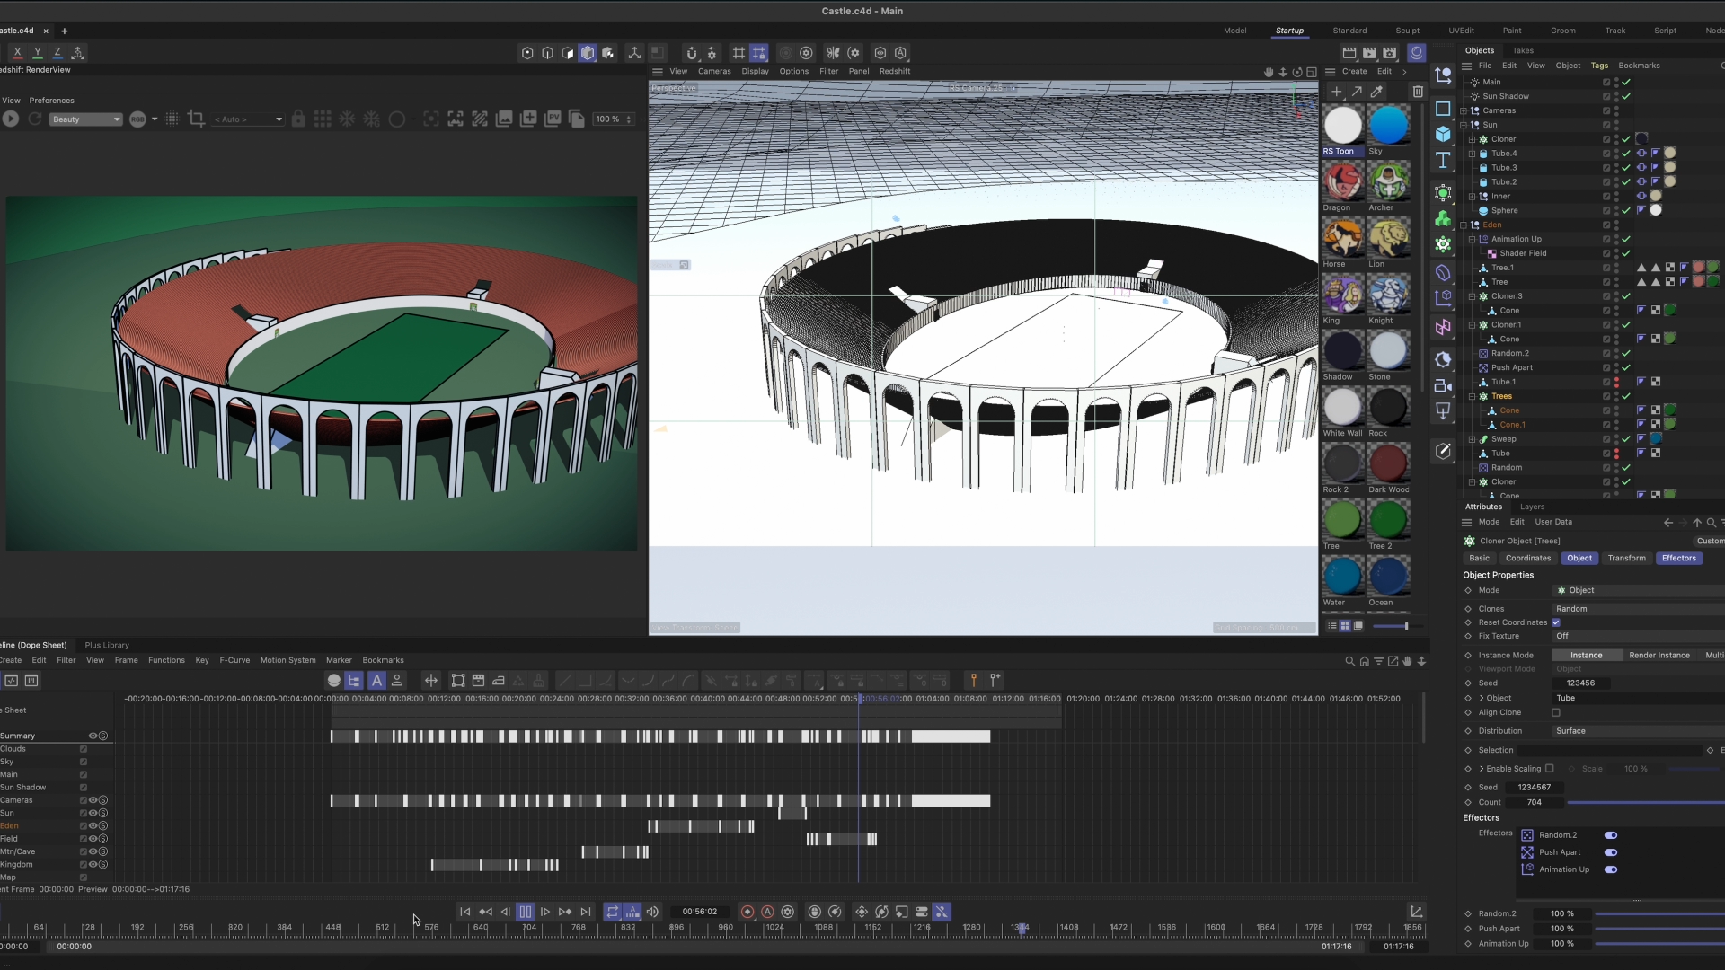Toggle the Random.2 effector switch

pyautogui.click(x=1611, y=835)
